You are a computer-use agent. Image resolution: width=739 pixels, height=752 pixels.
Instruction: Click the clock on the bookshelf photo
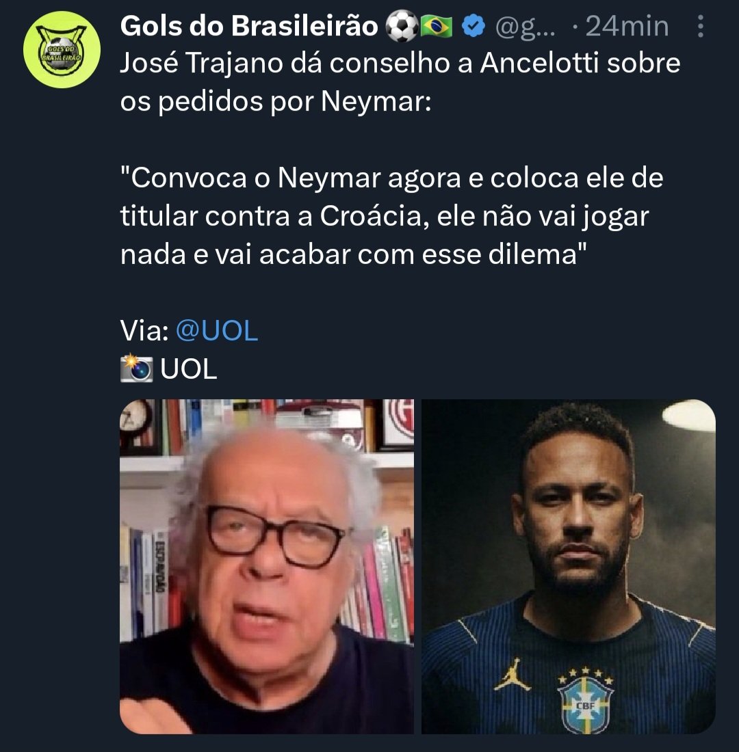tap(136, 418)
